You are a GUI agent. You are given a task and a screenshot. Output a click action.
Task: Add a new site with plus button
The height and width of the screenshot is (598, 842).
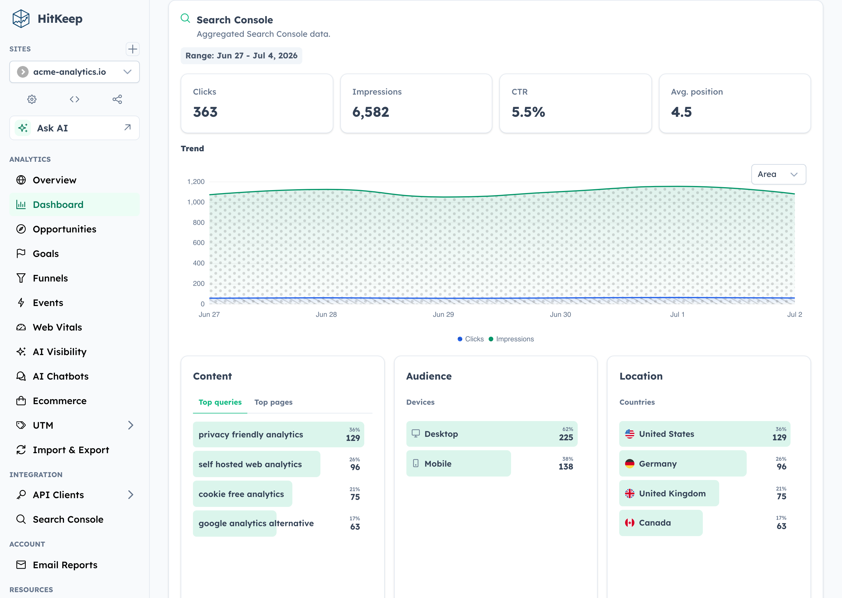pyautogui.click(x=132, y=49)
